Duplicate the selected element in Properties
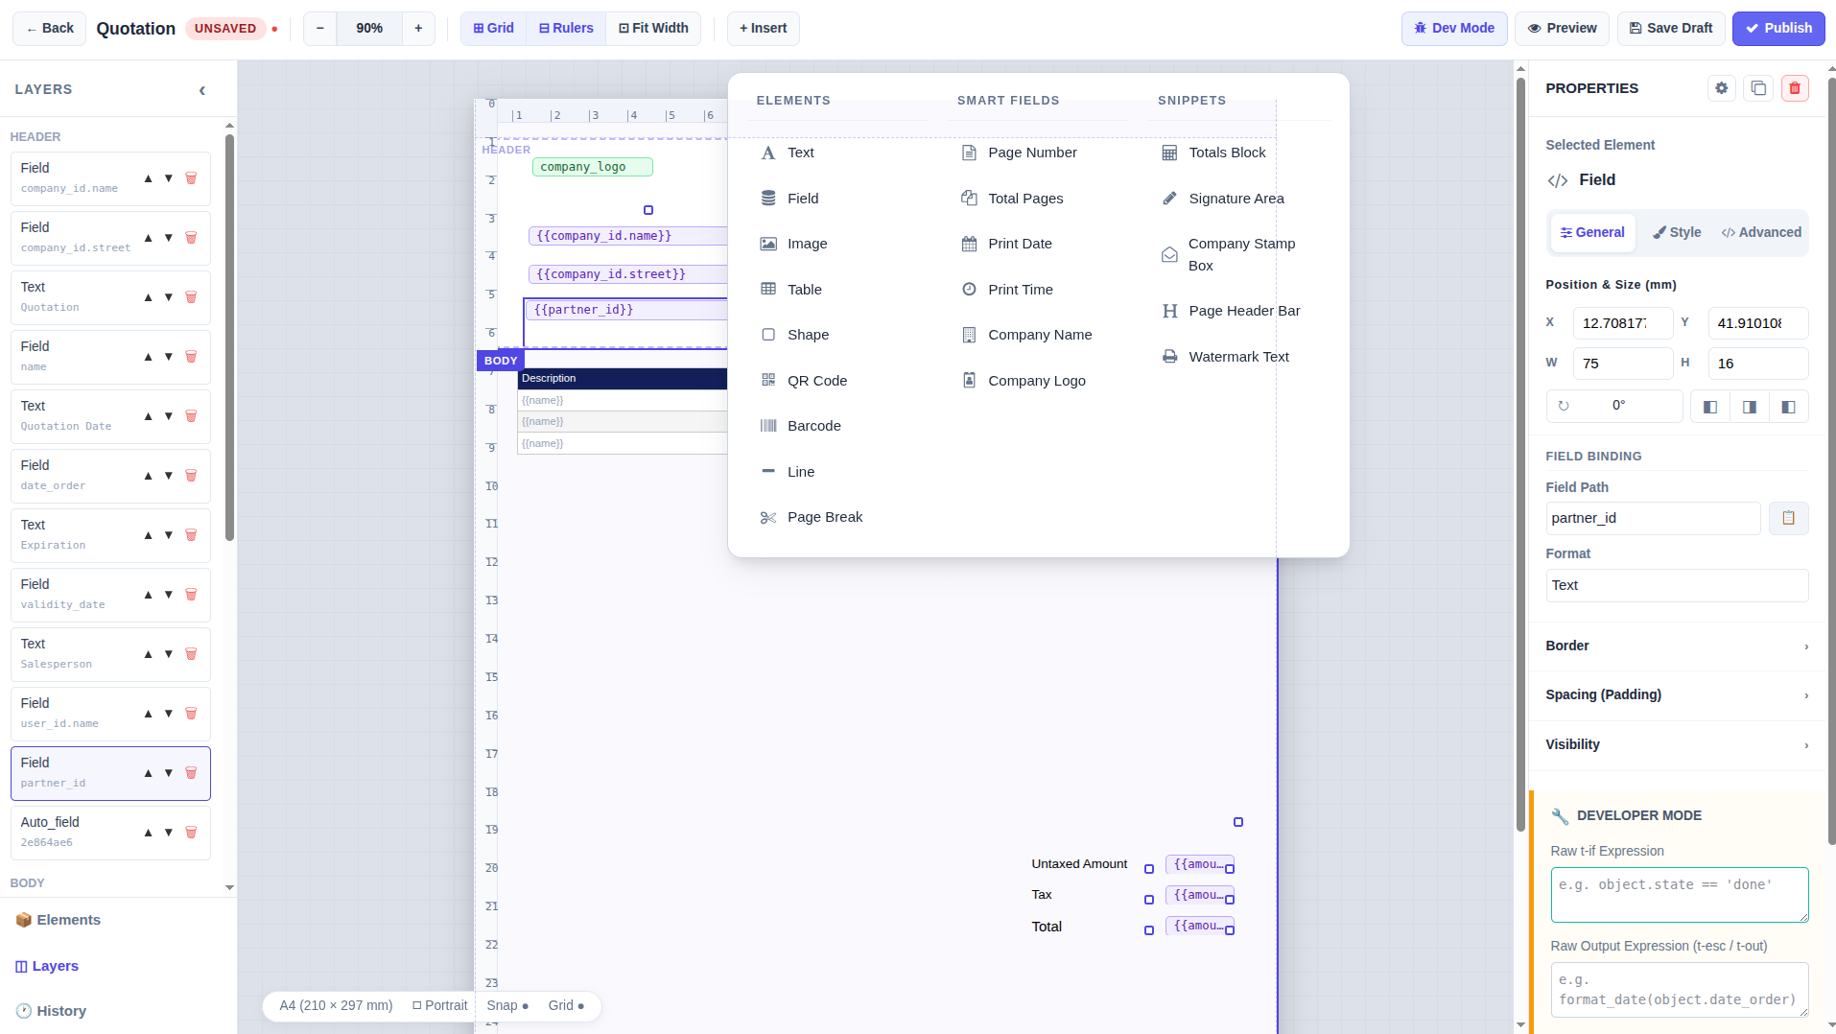Screen dimensions: 1836x1034 (x=1758, y=88)
